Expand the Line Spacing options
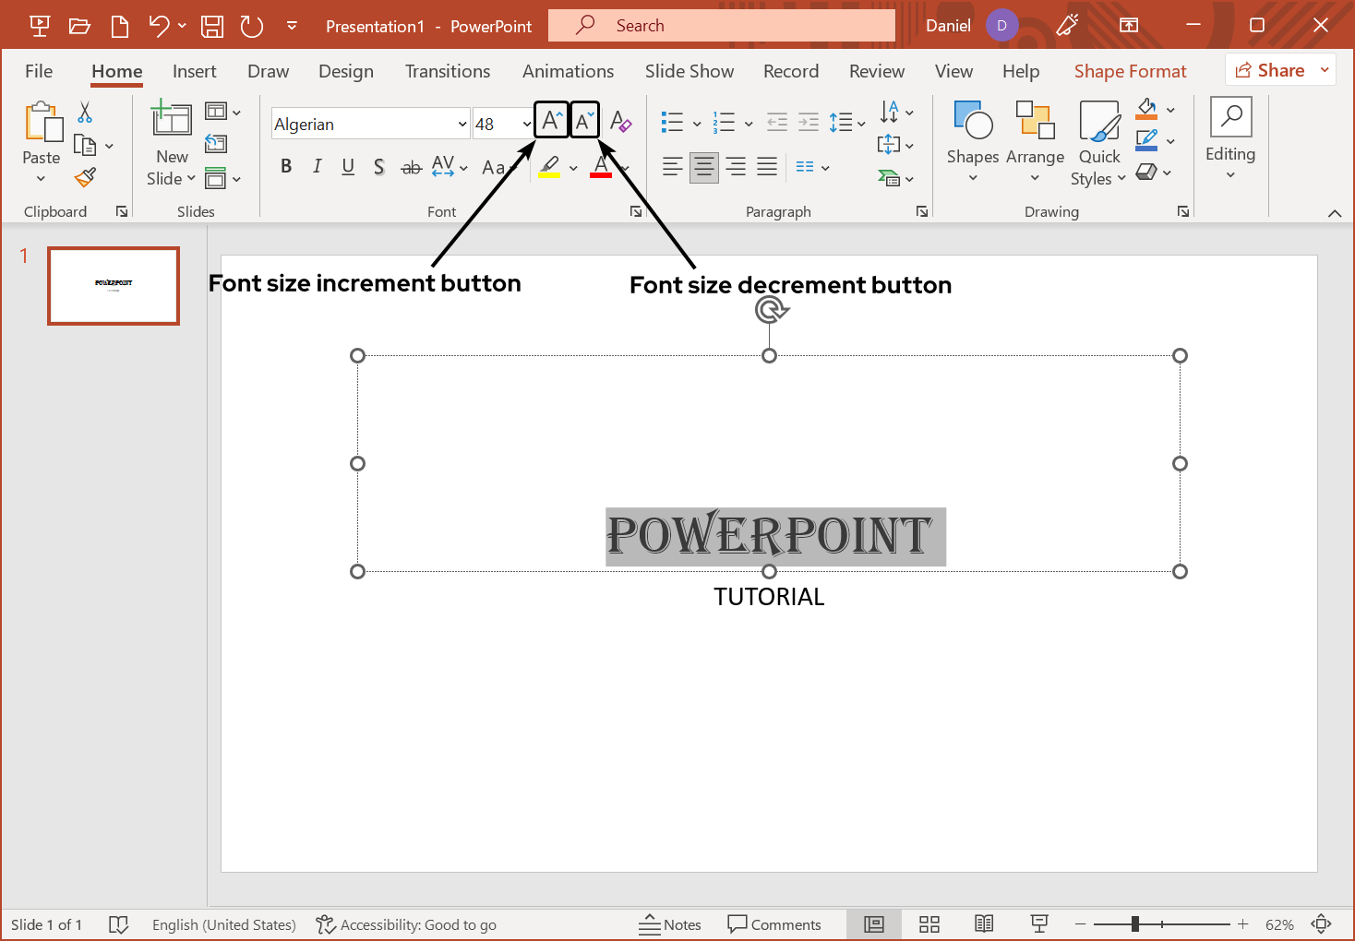The image size is (1355, 941). [859, 121]
